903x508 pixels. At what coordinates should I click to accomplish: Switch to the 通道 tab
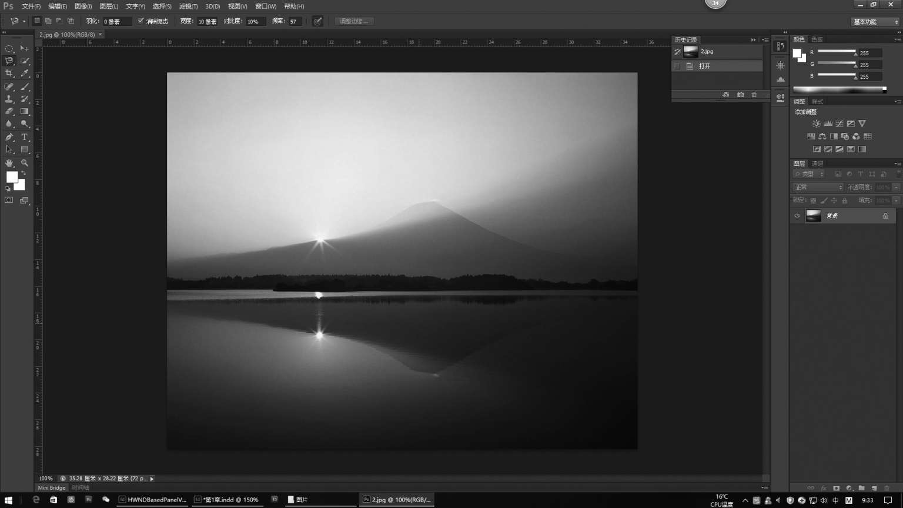pos(817,163)
